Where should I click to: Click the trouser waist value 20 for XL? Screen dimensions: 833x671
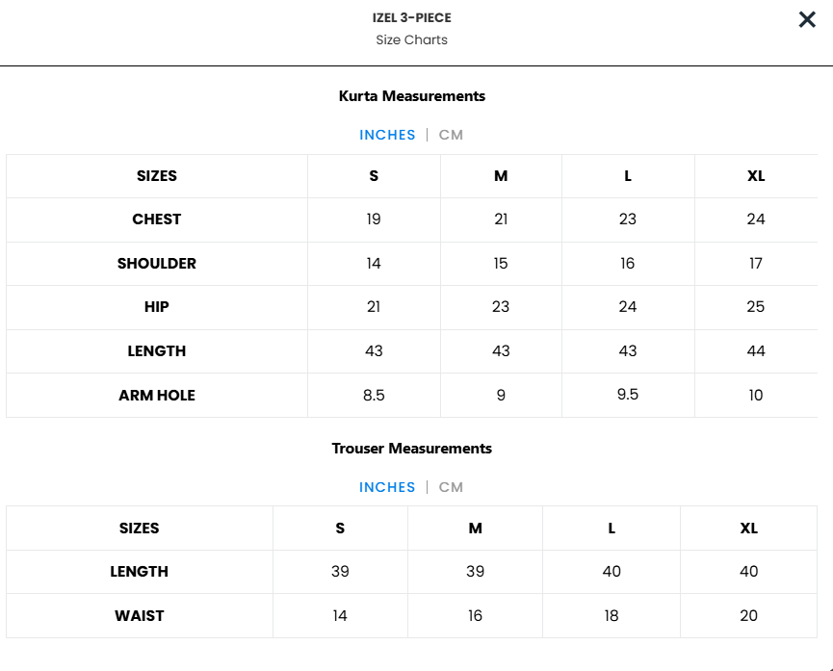[x=748, y=616]
